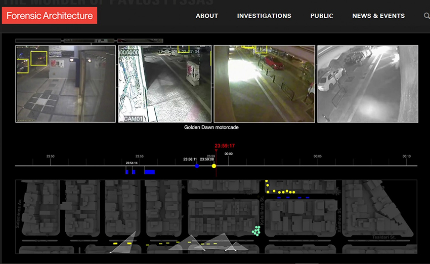Click the red 23:59:17 current time marker
This screenshot has height=264, width=430.
click(x=225, y=146)
